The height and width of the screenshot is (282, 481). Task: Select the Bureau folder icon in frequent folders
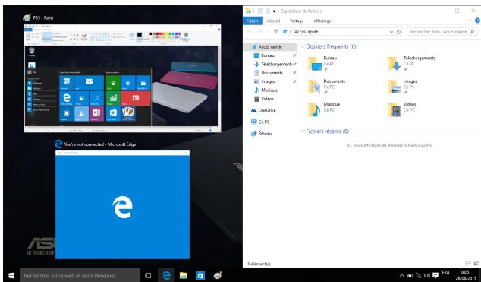(314, 64)
